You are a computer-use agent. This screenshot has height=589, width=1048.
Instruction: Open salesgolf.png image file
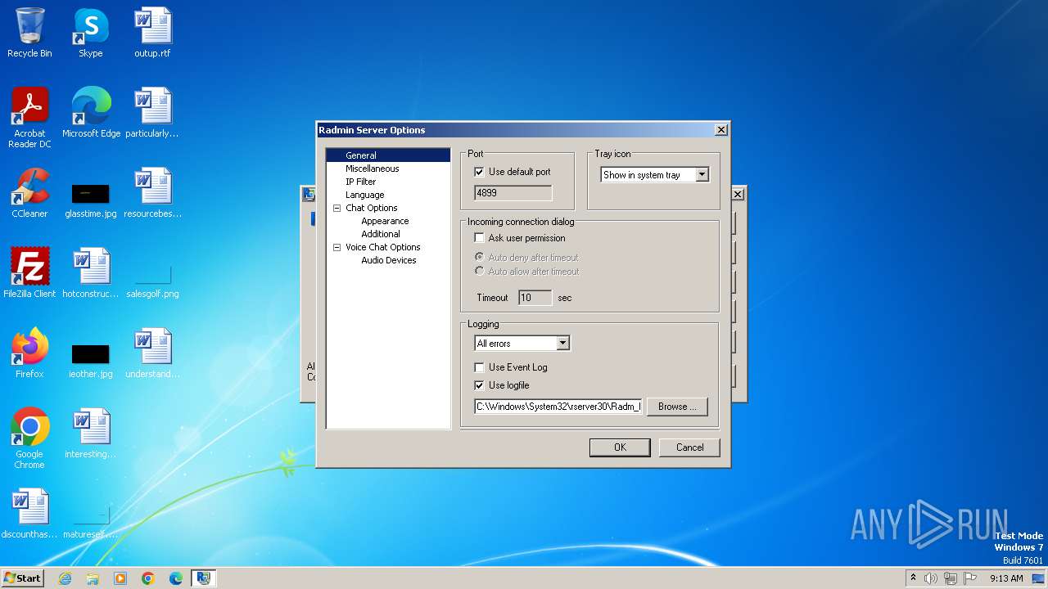coord(152,273)
